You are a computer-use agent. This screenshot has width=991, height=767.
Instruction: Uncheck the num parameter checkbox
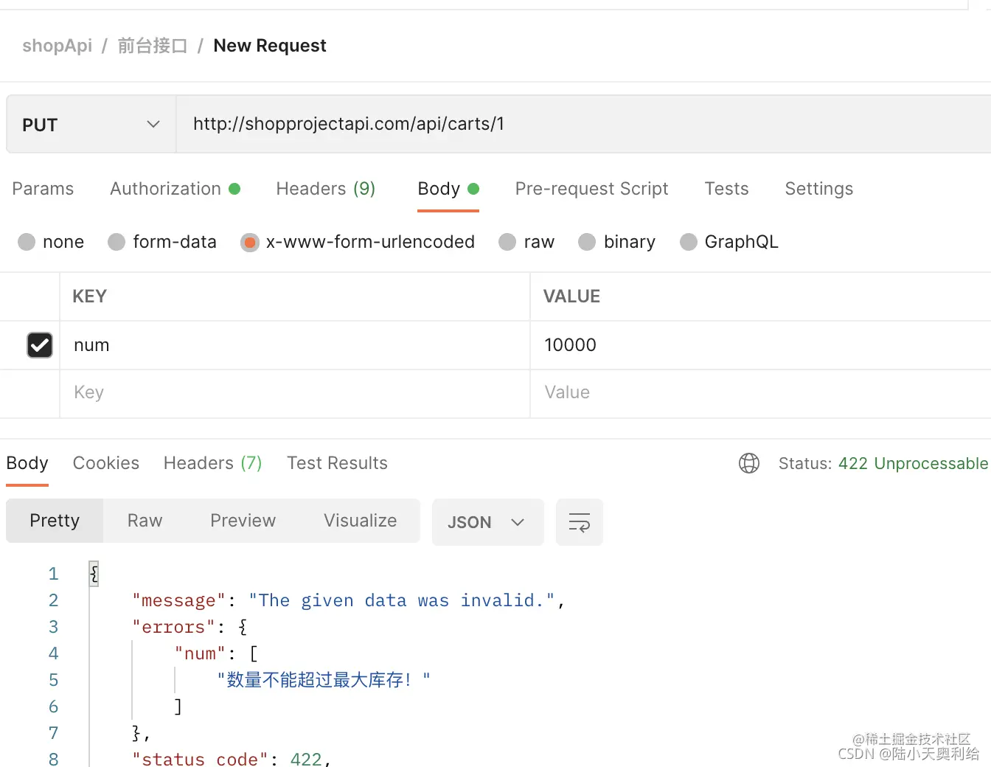(40, 345)
